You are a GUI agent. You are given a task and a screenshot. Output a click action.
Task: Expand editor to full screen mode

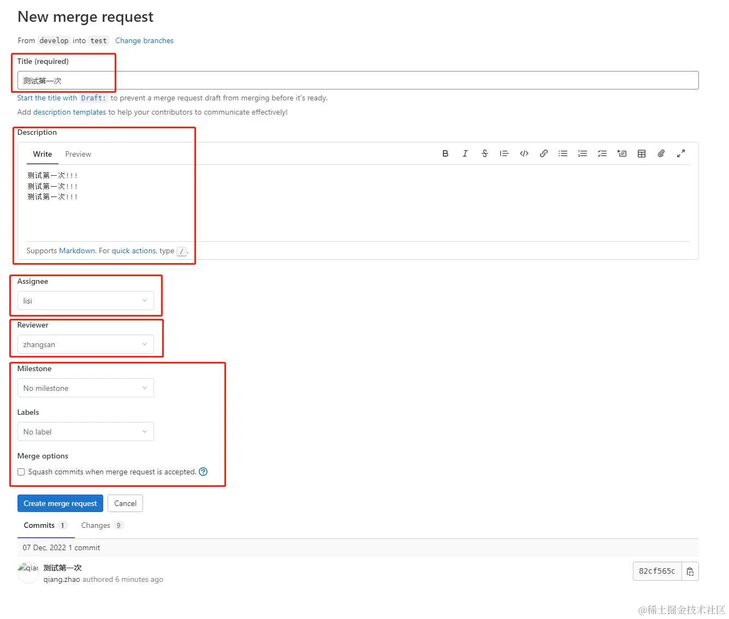point(681,153)
